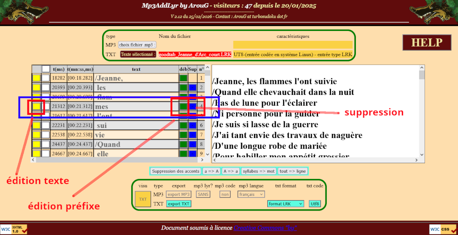This screenshot has height=235, width=458.
Task: Click green déb square for '/Jeanne,' row
Action: click(183, 78)
